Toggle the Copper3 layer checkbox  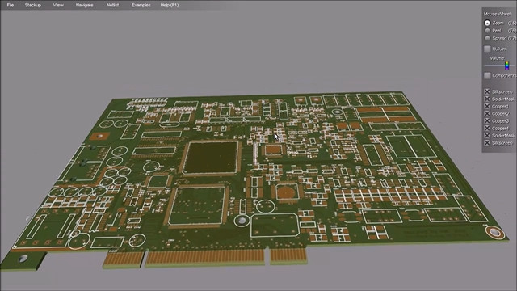pos(487,120)
